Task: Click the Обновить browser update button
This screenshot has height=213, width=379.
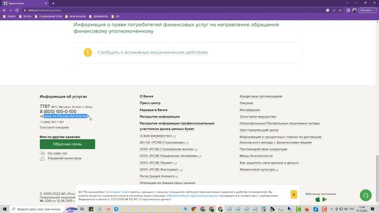Action: click(367, 11)
